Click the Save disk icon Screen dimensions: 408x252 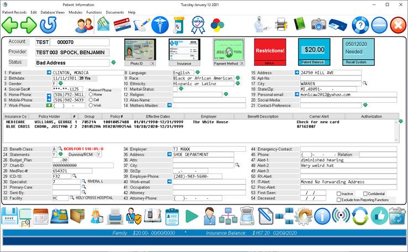[9, 216]
